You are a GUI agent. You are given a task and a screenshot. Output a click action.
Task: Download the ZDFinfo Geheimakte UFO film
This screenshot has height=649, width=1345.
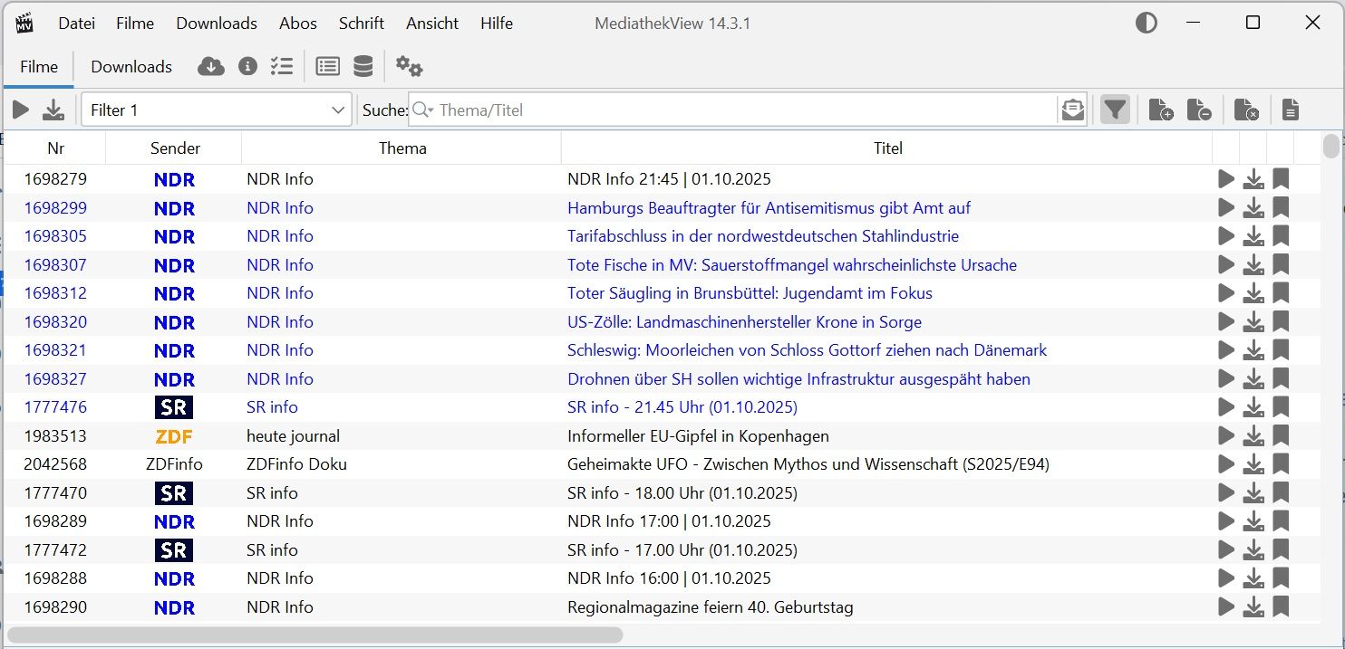pos(1253,464)
